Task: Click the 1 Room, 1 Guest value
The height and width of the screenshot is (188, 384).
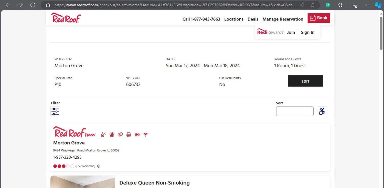Action: point(290,66)
